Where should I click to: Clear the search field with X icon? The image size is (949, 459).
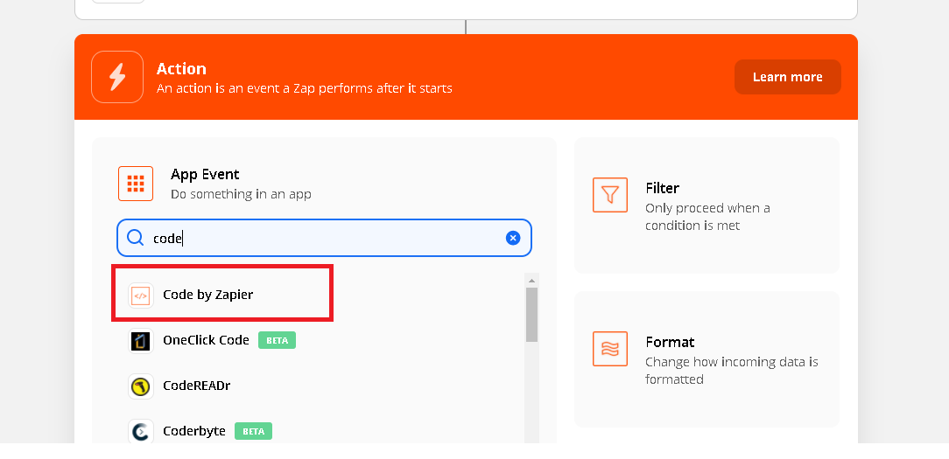[513, 238]
